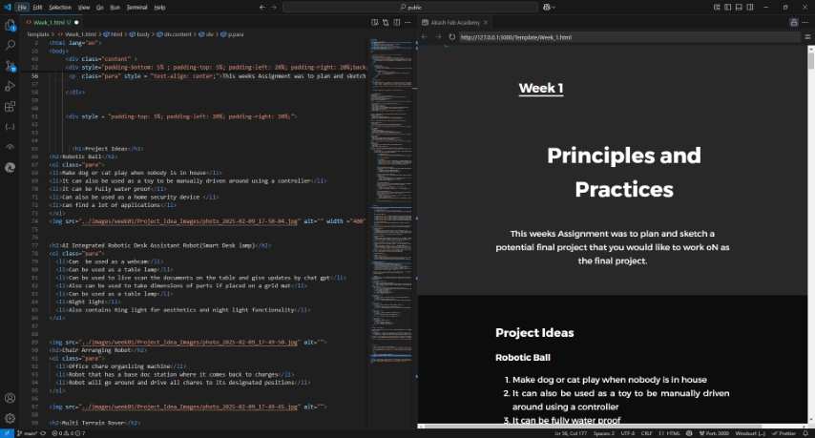Click Port: 3000 Live Server status item
Image resolution: width=815 pixels, height=438 pixels.
tap(714, 433)
